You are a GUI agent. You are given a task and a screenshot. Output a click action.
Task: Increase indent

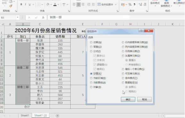[93, 4]
